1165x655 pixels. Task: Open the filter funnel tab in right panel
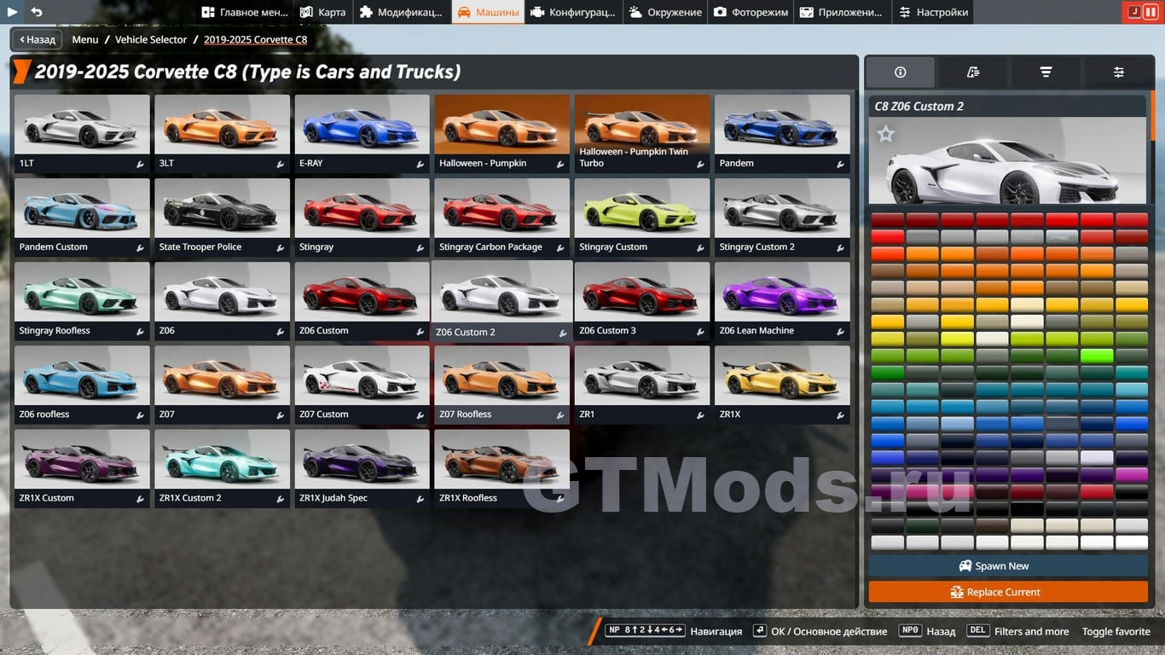tap(1046, 72)
